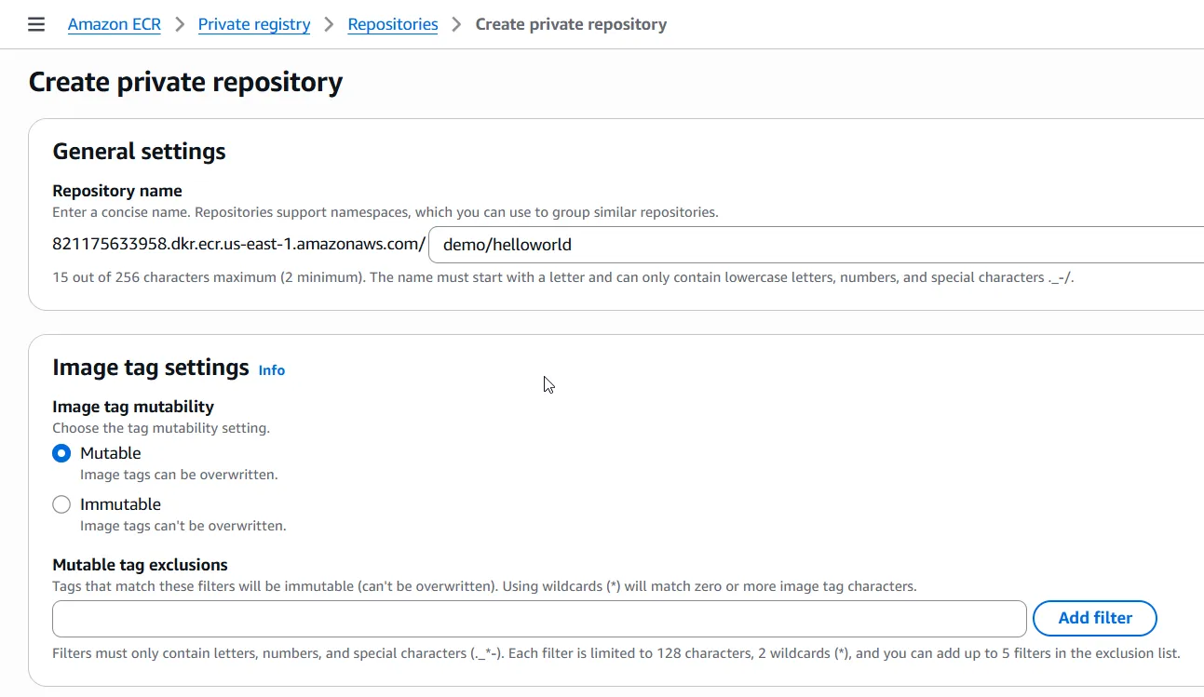Enable the Immutable image tag setting
The width and height of the screenshot is (1204, 697).
coord(61,503)
